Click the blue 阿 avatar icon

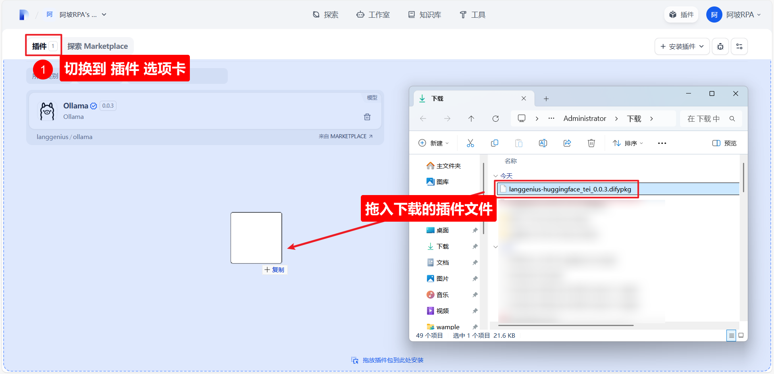tap(714, 15)
